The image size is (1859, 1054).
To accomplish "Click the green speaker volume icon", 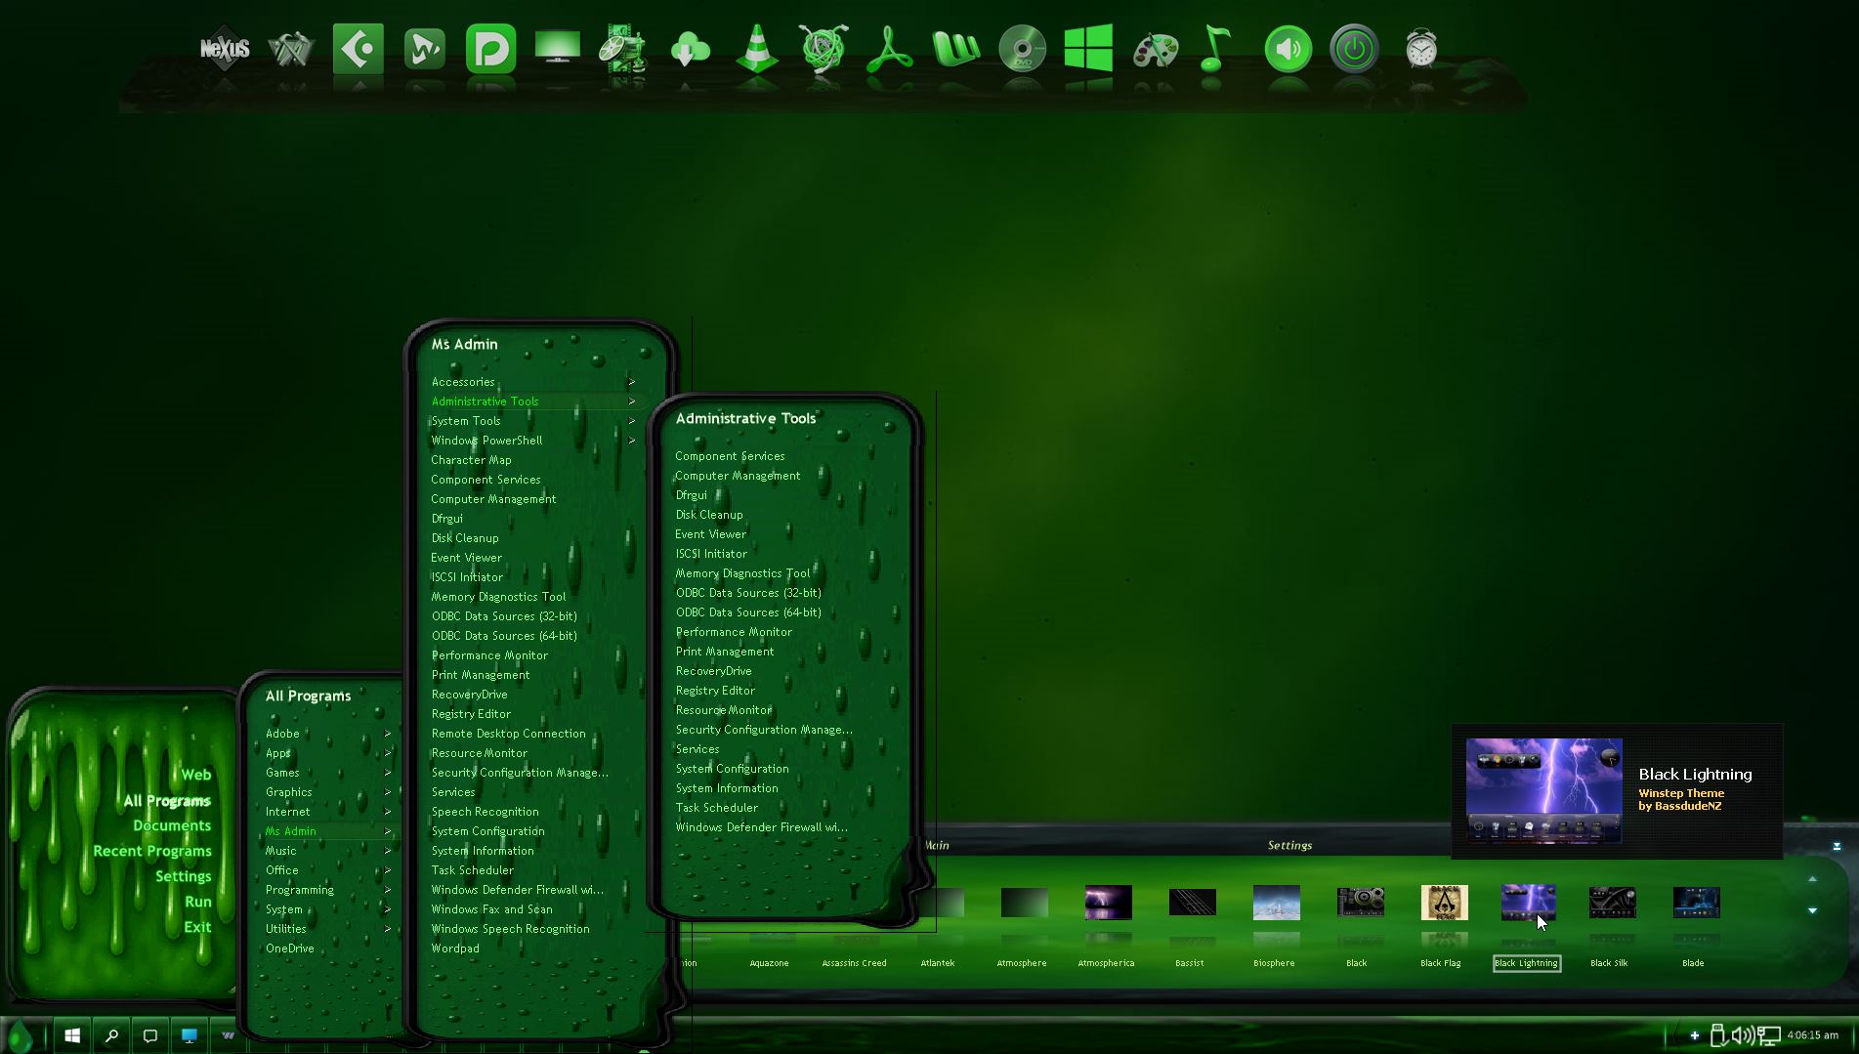I will [x=1288, y=49].
